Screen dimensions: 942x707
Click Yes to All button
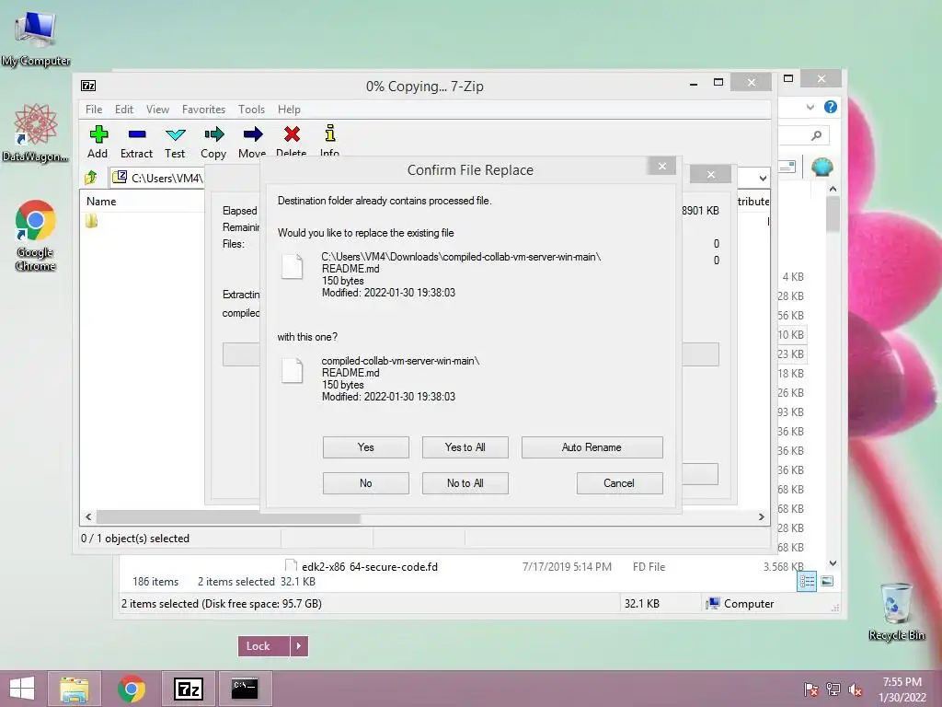[465, 447]
